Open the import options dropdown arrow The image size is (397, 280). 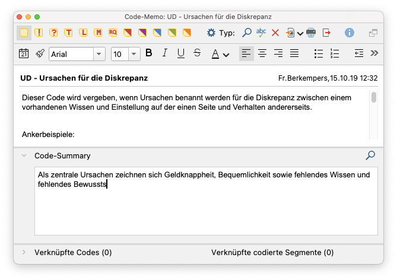[300, 33]
